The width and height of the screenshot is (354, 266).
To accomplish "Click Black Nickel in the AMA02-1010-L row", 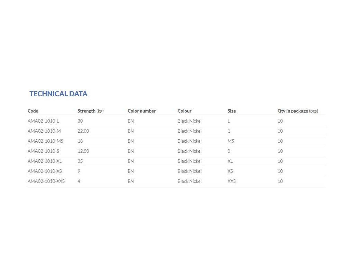I will 189,121.
